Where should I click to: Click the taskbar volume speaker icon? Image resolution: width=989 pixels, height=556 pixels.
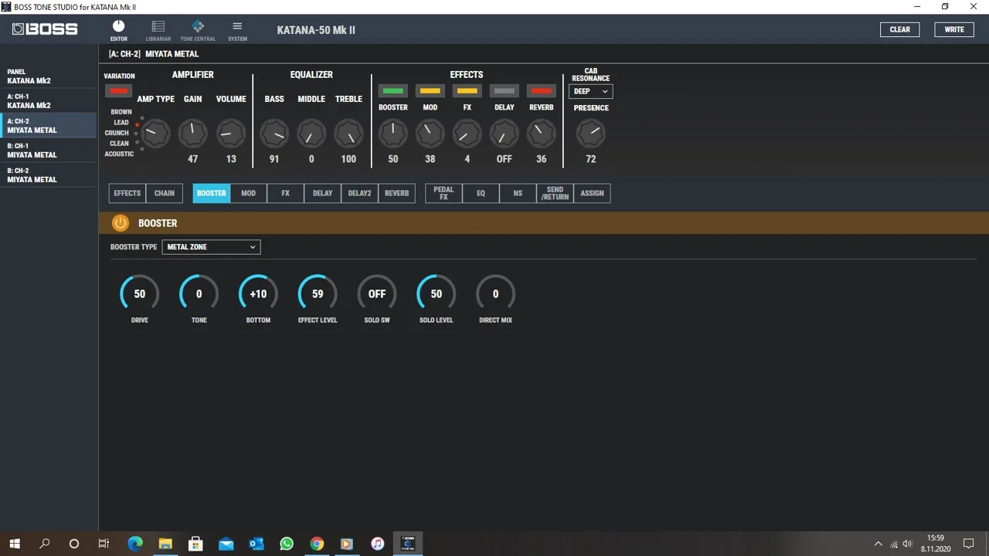point(908,544)
